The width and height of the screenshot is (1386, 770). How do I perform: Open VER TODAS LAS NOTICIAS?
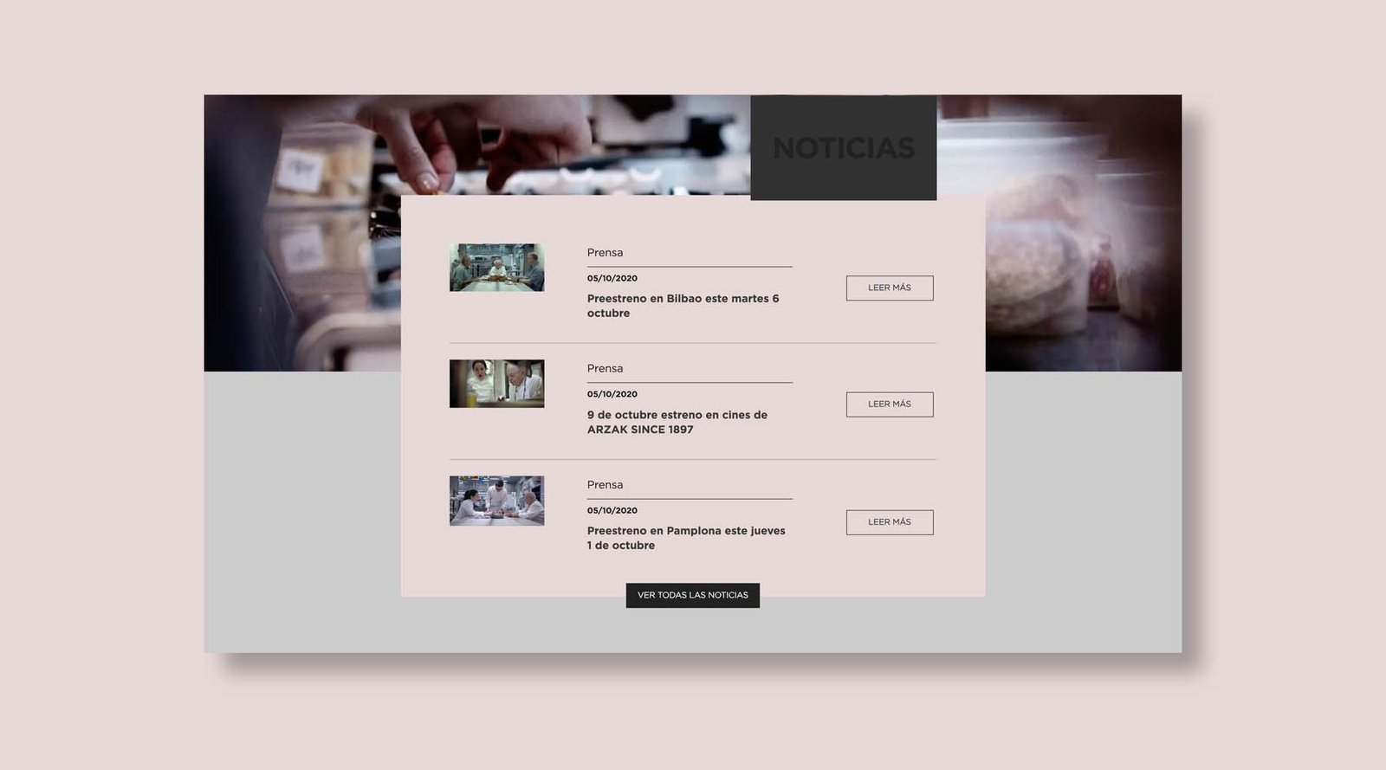692,595
